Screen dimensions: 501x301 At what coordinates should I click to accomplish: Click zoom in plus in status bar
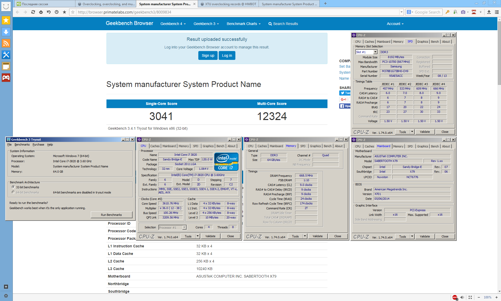(x=496, y=297)
